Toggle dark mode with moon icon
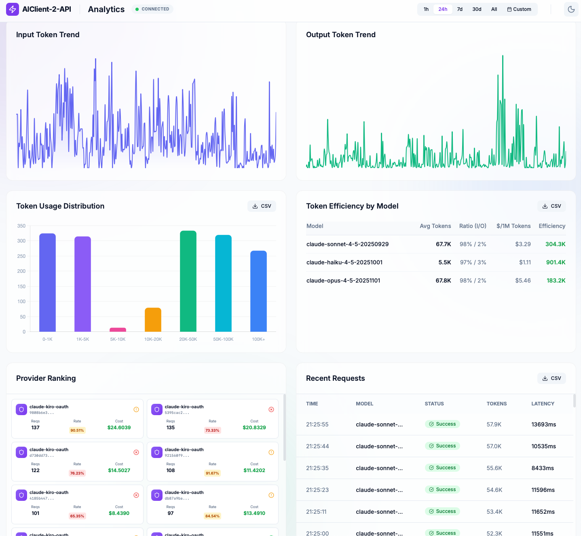The height and width of the screenshot is (536, 581). click(571, 9)
